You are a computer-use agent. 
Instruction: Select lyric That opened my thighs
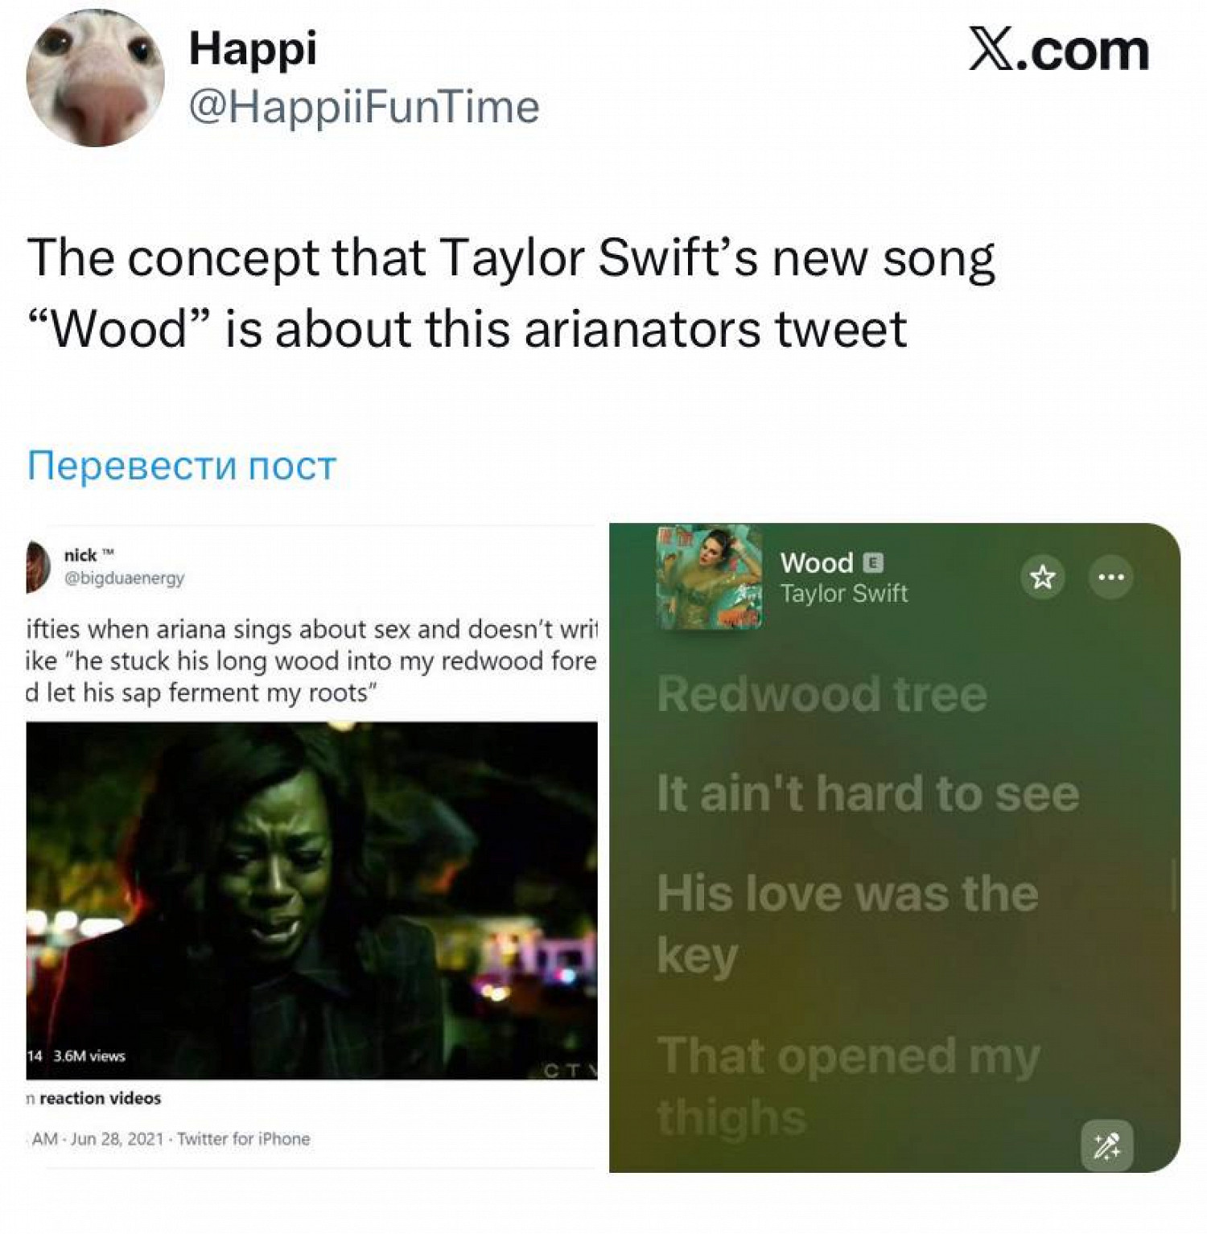(x=848, y=1086)
